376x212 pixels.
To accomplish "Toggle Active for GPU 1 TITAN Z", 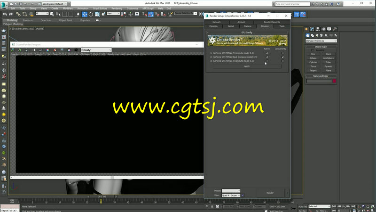I will [x=267, y=53].
